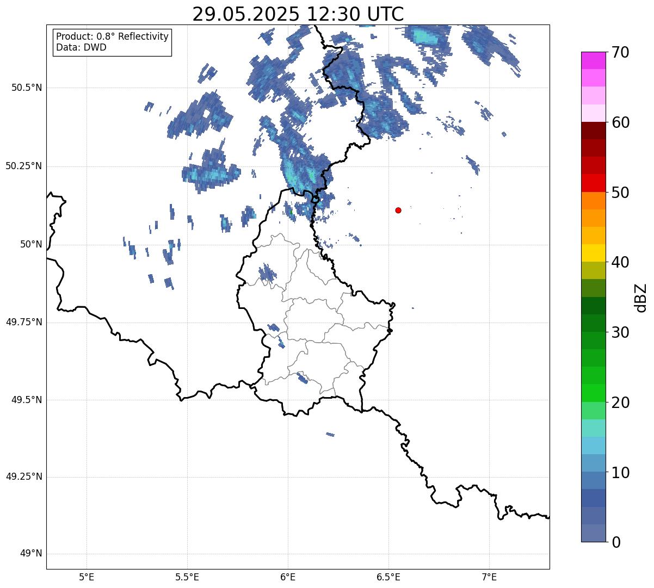654x588 pixels.
Task: Click the colorbar tick label '70'
Action: tap(620, 52)
